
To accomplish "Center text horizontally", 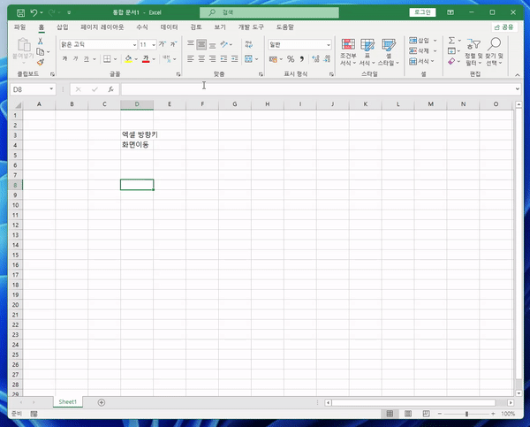I will [201, 59].
